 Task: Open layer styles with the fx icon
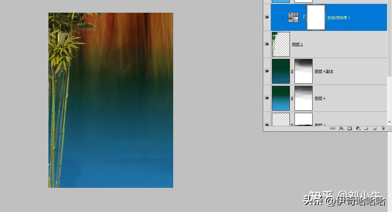[x=341, y=128]
